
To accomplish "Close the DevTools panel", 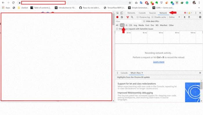I will (200, 13).
